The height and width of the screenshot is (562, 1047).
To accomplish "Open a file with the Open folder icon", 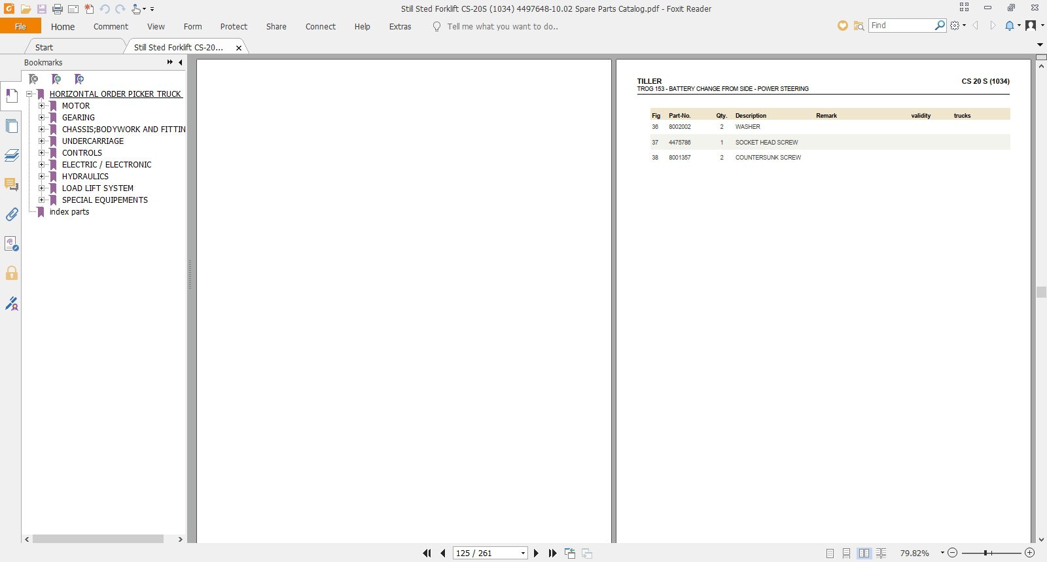I will pos(26,9).
